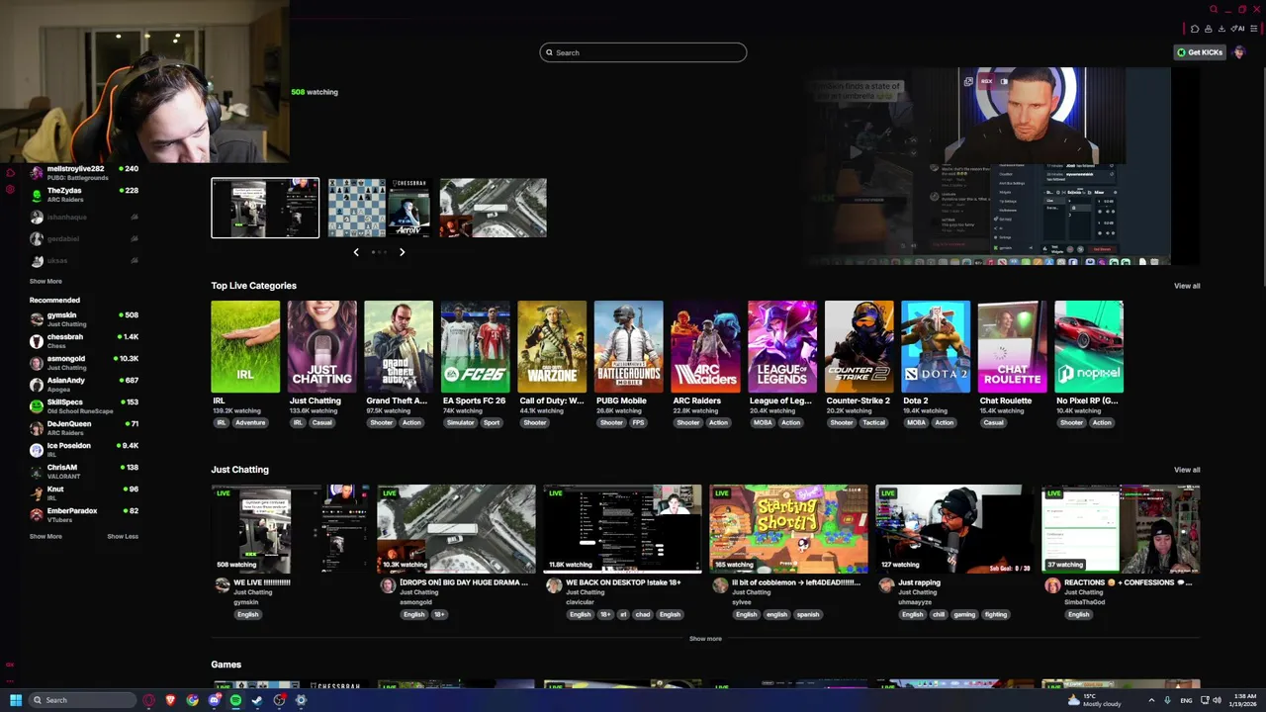Viewport: 1266px width, 712px height.
Task: Click Ice Poseidon's avatar icon
Action: 37,450
